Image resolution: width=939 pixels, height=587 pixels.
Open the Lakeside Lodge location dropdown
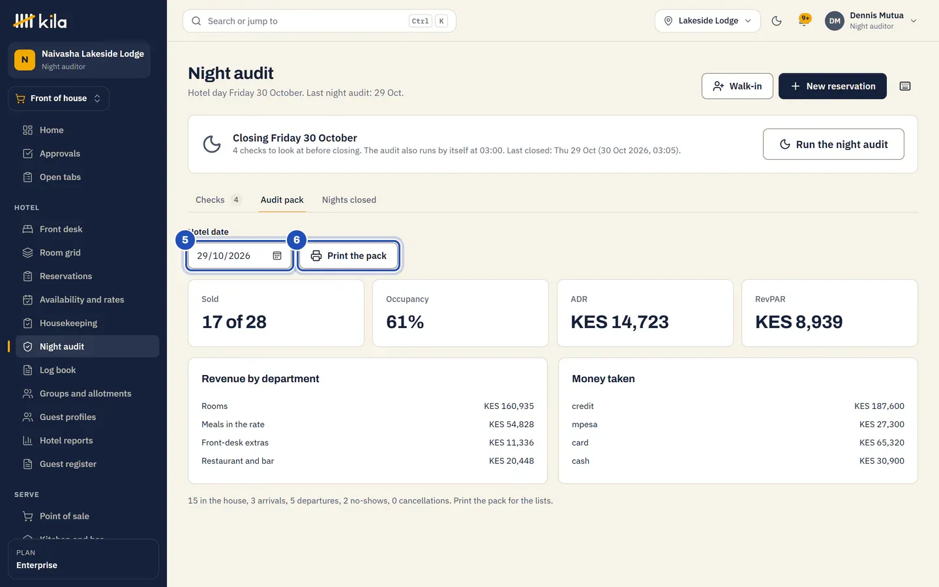[x=708, y=21]
